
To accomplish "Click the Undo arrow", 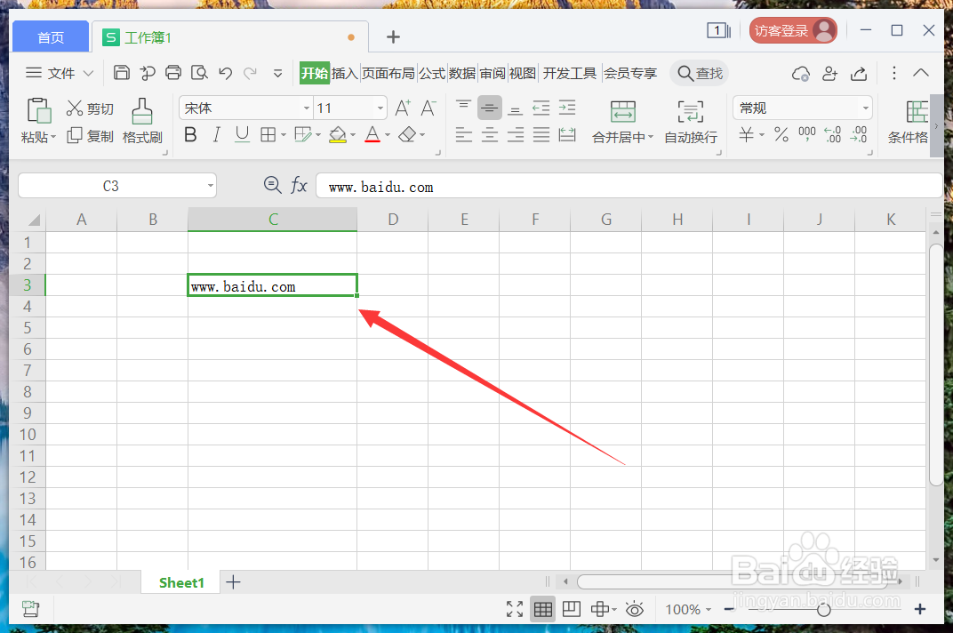I will pyautogui.click(x=226, y=73).
